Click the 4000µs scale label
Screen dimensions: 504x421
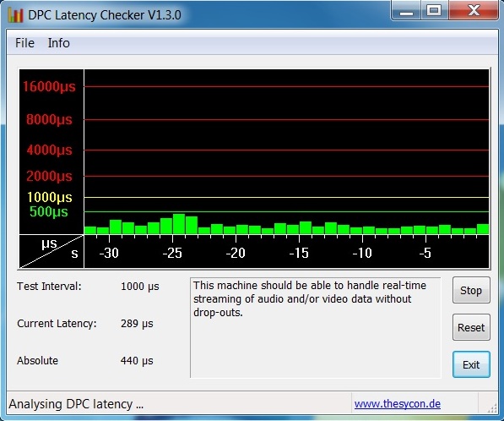[49, 150]
